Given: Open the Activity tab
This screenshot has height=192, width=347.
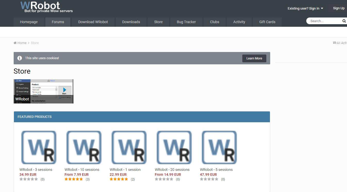Looking at the screenshot, I should (x=239, y=22).
